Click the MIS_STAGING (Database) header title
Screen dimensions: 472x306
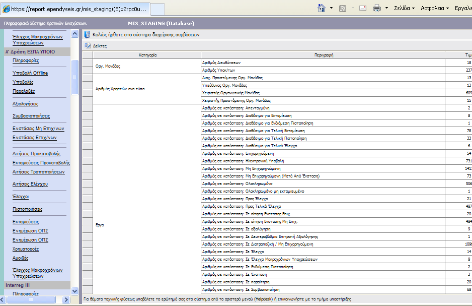(x=161, y=24)
